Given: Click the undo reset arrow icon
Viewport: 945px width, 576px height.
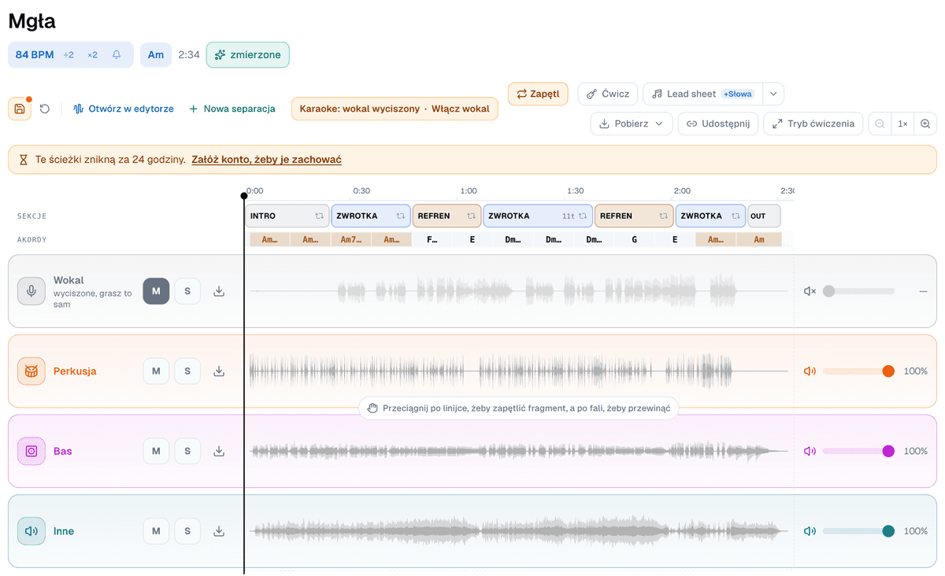Looking at the screenshot, I should 45,109.
